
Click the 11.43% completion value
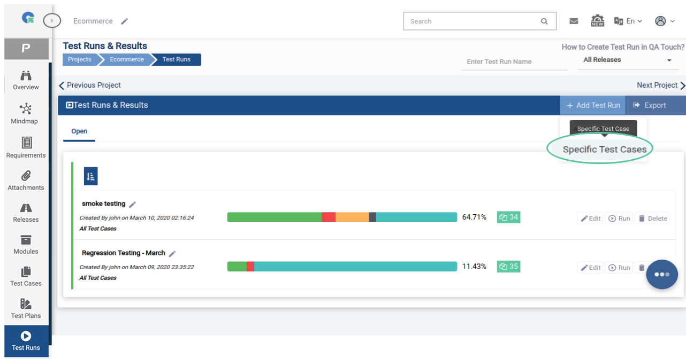pyautogui.click(x=475, y=266)
